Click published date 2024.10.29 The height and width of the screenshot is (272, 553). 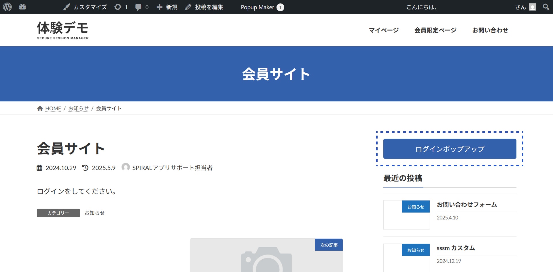click(x=61, y=168)
